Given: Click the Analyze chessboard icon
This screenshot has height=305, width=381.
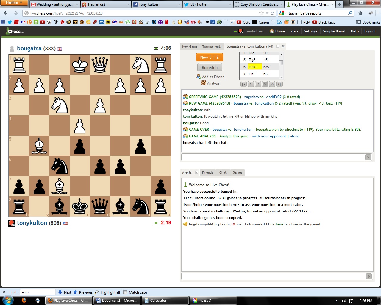Looking at the screenshot, I should [x=204, y=83].
